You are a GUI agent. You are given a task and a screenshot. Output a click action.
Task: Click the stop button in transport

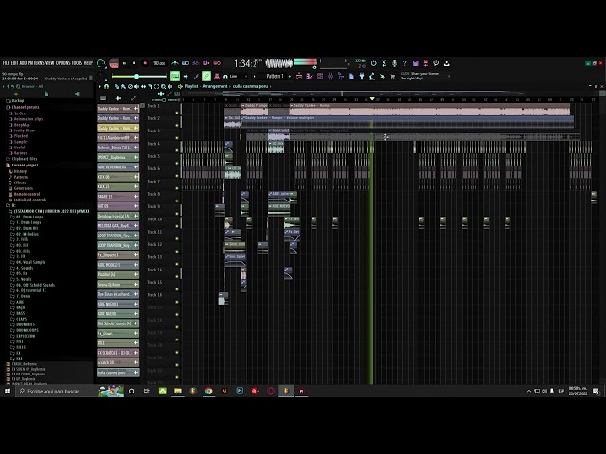tap(134, 63)
